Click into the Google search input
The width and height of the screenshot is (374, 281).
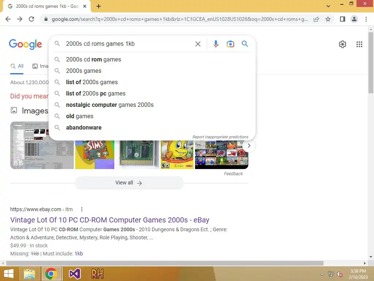point(129,44)
